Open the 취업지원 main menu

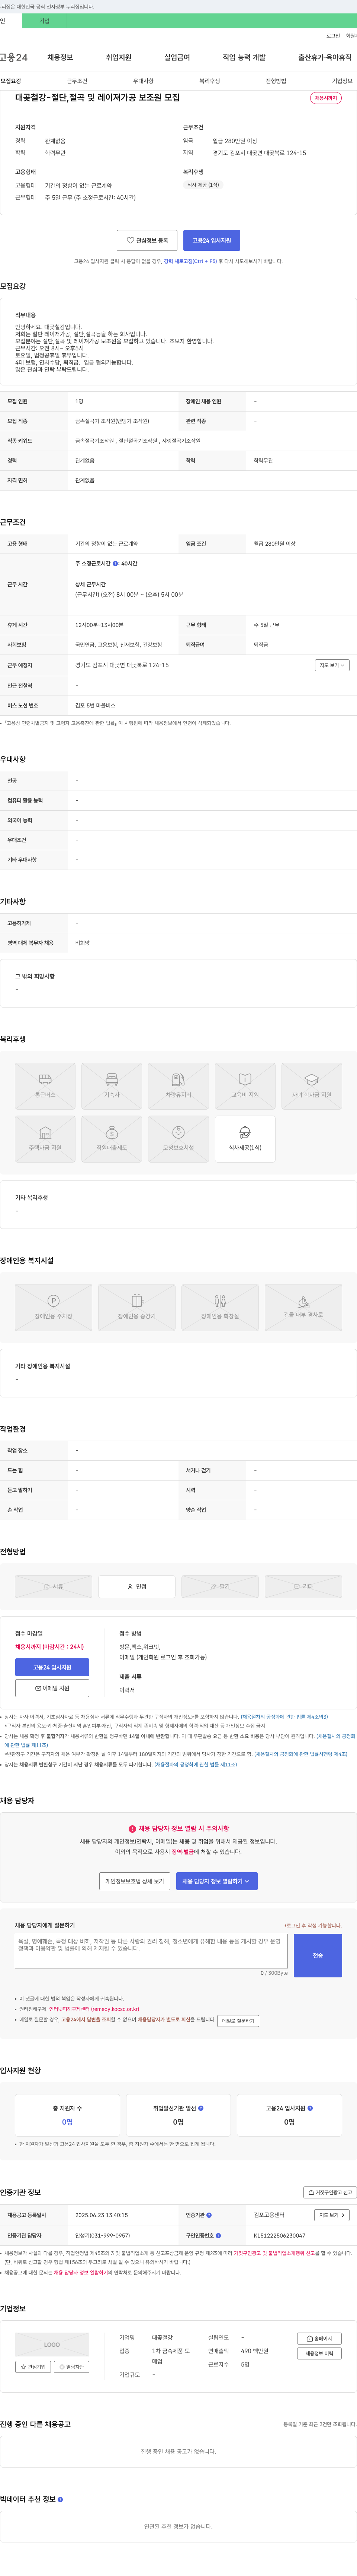119,57
